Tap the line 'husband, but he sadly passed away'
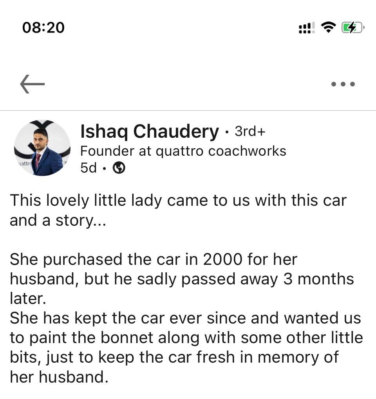The height and width of the screenshot is (399, 376). (x=144, y=279)
